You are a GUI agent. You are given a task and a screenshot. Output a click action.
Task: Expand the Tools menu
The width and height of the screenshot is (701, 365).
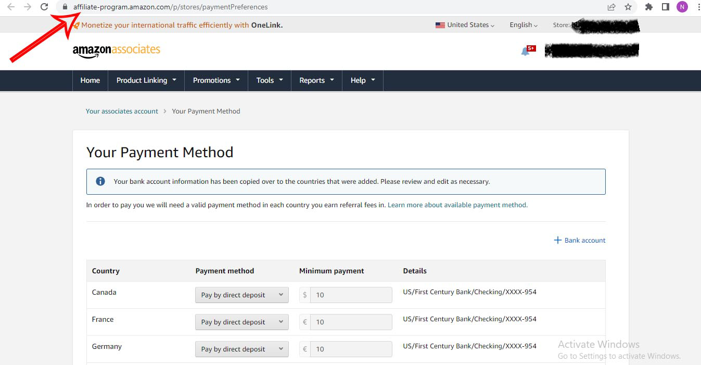270,80
